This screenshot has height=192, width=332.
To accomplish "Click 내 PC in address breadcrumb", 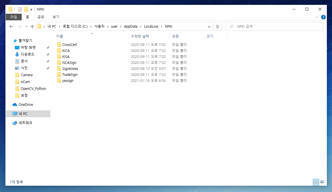I will (52, 27).
